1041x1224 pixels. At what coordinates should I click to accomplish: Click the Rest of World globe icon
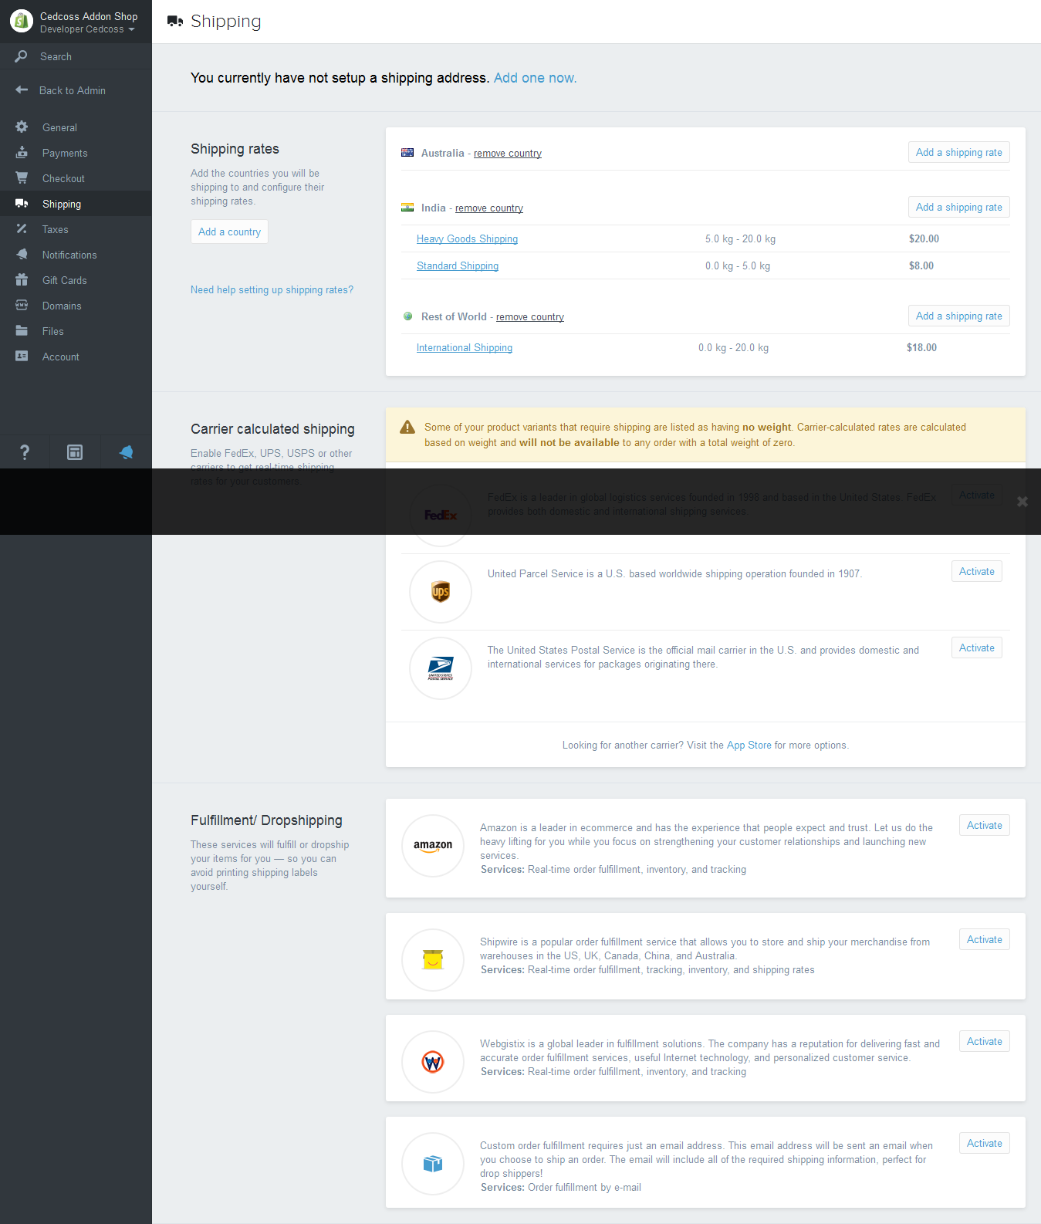(x=407, y=316)
